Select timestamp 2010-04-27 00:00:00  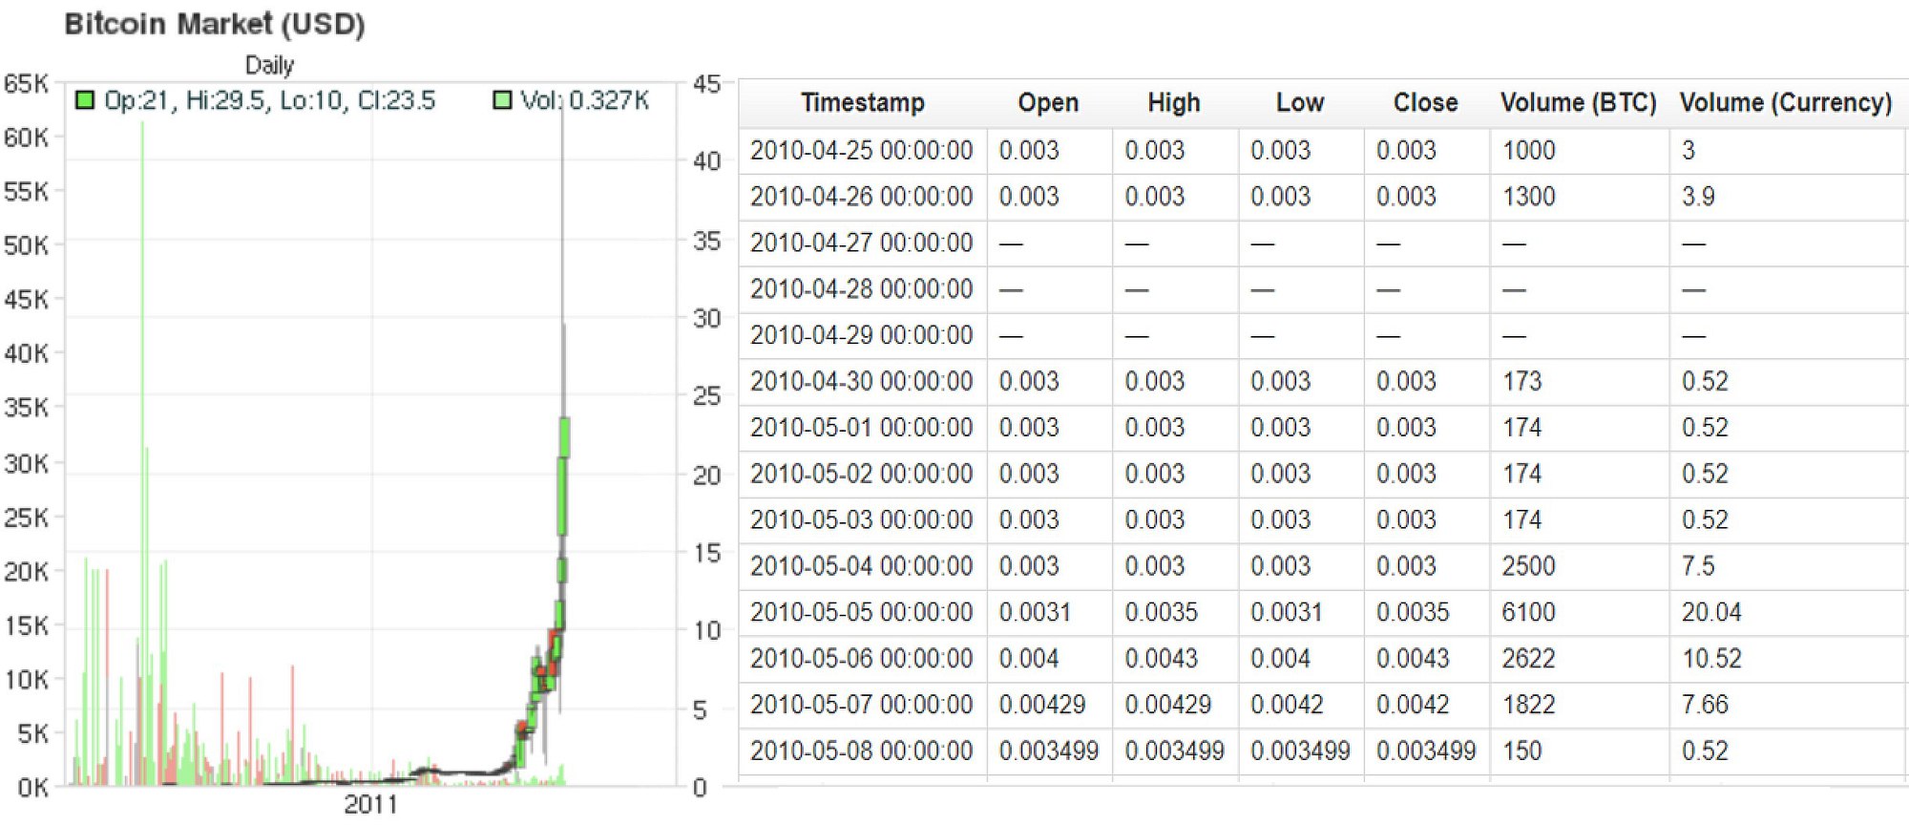tap(862, 243)
